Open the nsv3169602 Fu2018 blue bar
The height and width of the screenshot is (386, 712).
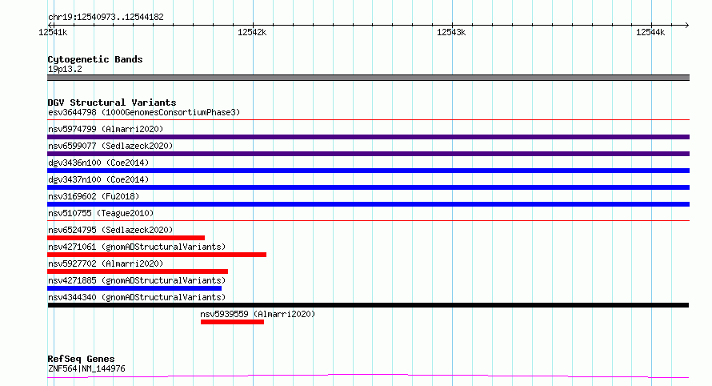coord(368,204)
